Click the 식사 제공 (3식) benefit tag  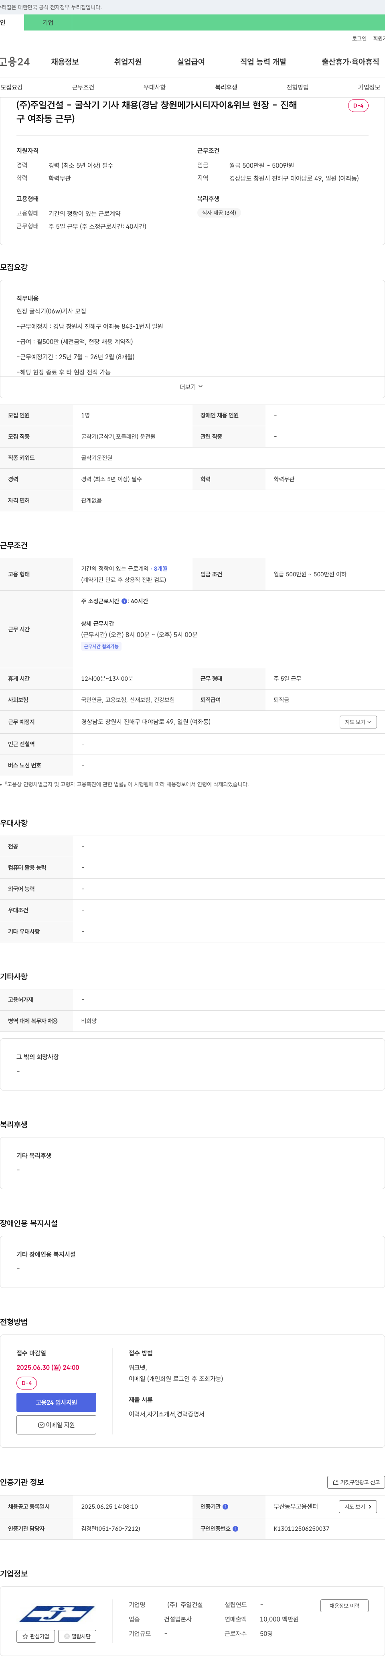click(x=219, y=213)
